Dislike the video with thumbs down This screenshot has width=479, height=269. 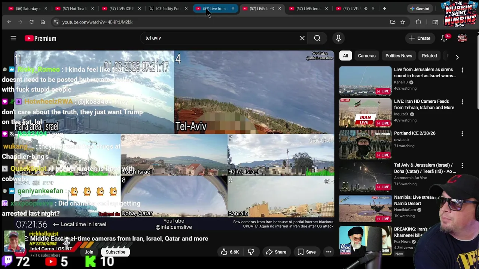[251, 252]
